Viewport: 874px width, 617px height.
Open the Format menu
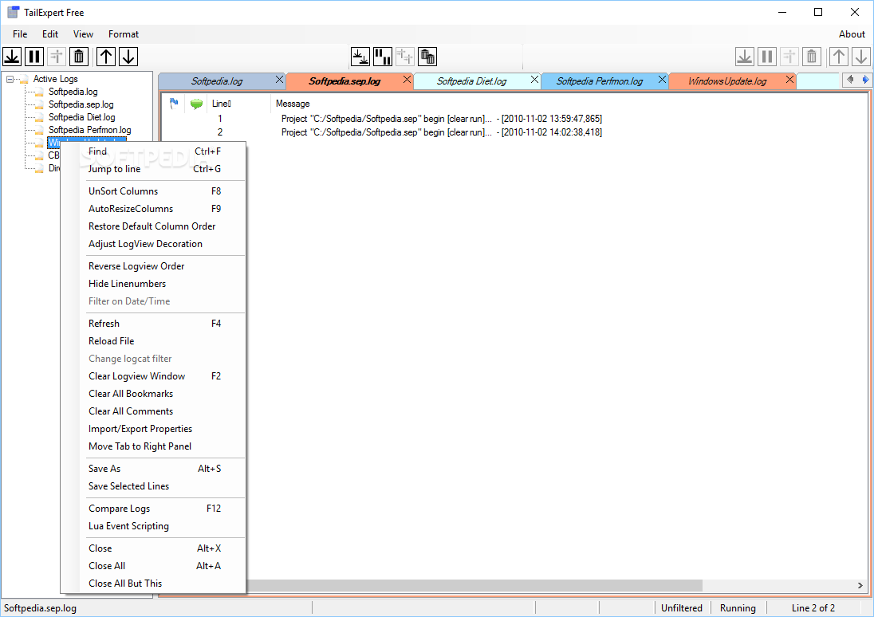[123, 34]
